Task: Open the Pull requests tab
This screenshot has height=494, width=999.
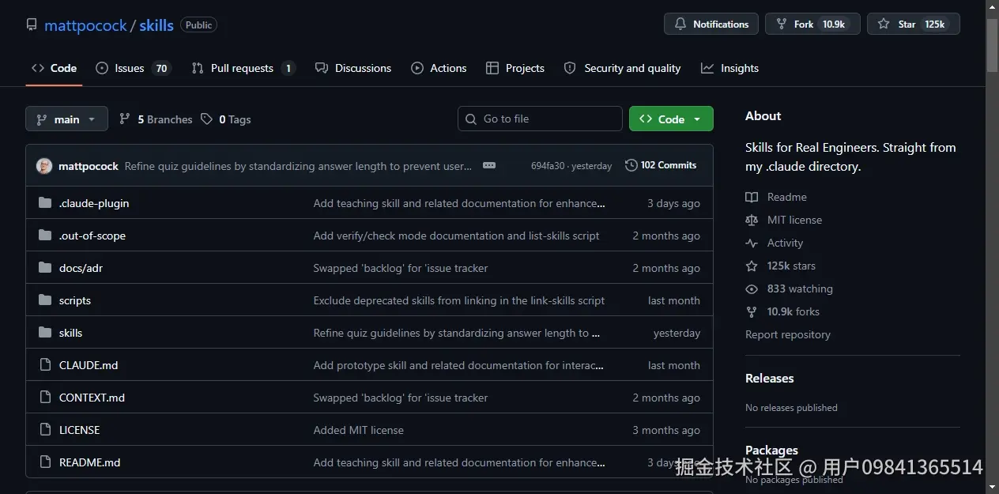Action: pos(243,68)
